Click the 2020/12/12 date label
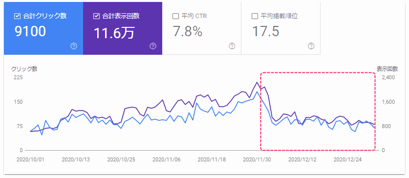The height and width of the screenshot is (178, 409). (x=302, y=159)
